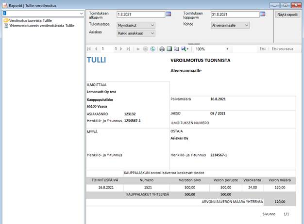Jump to last page arrow
This screenshot has width=304, height=224.
point(128,49)
